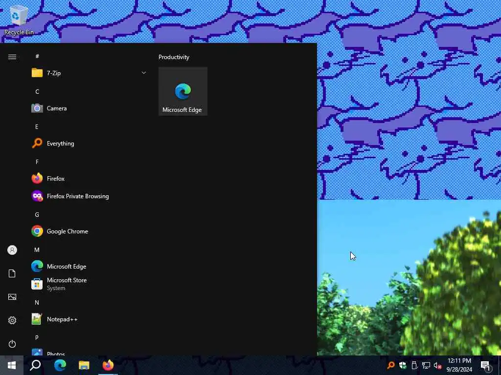This screenshot has width=501, height=375.
Task: Click the muted volume tray icon
Action: coord(437,365)
